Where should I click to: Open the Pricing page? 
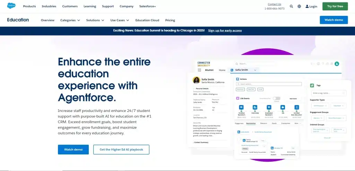tap(170, 20)
